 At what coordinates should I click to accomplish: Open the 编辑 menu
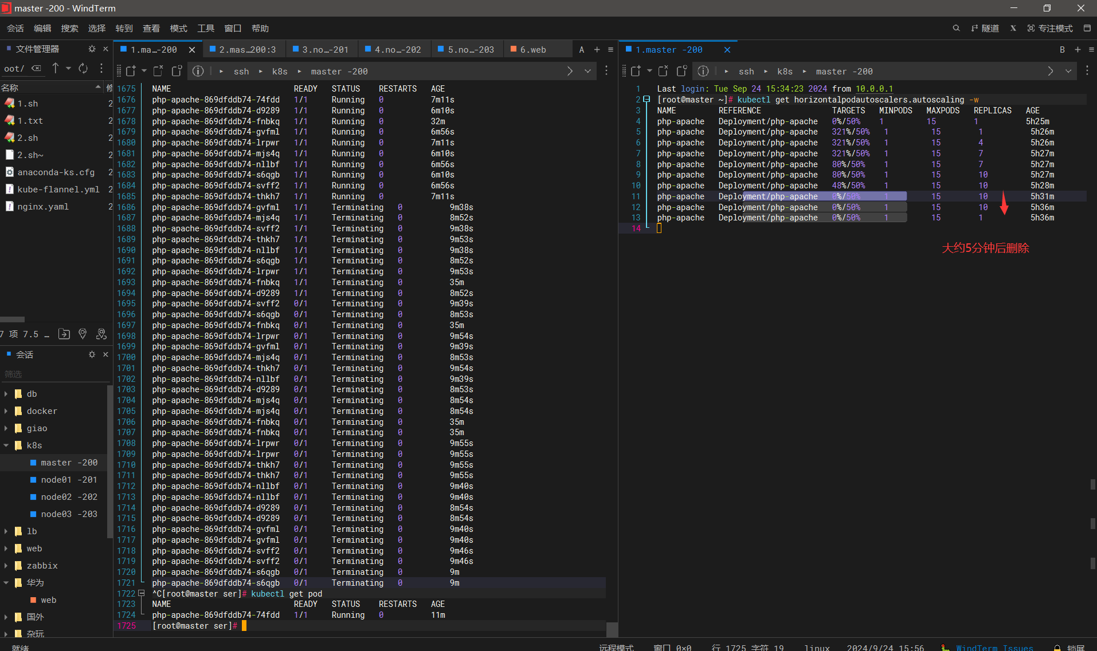coord(42,28)
